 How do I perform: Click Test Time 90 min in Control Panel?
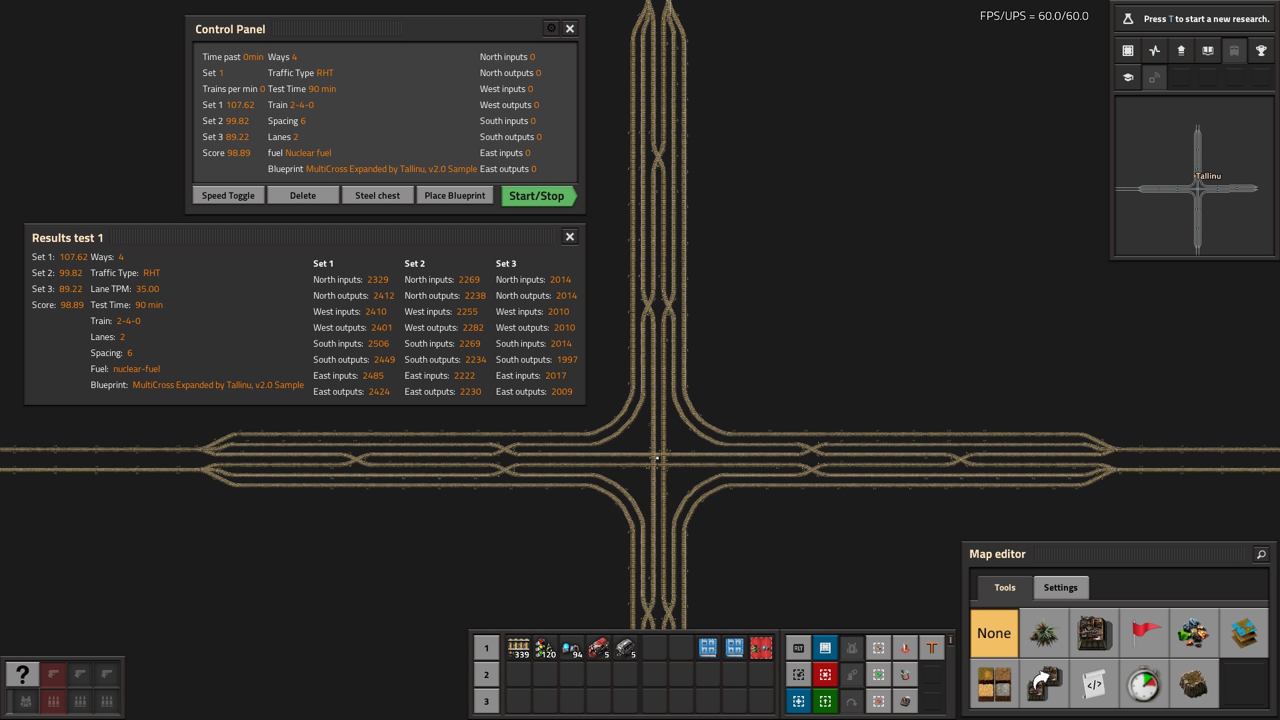302,89
